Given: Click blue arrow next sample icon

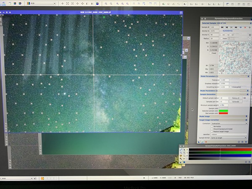Looking at the screenshot, I should [241, 27].
